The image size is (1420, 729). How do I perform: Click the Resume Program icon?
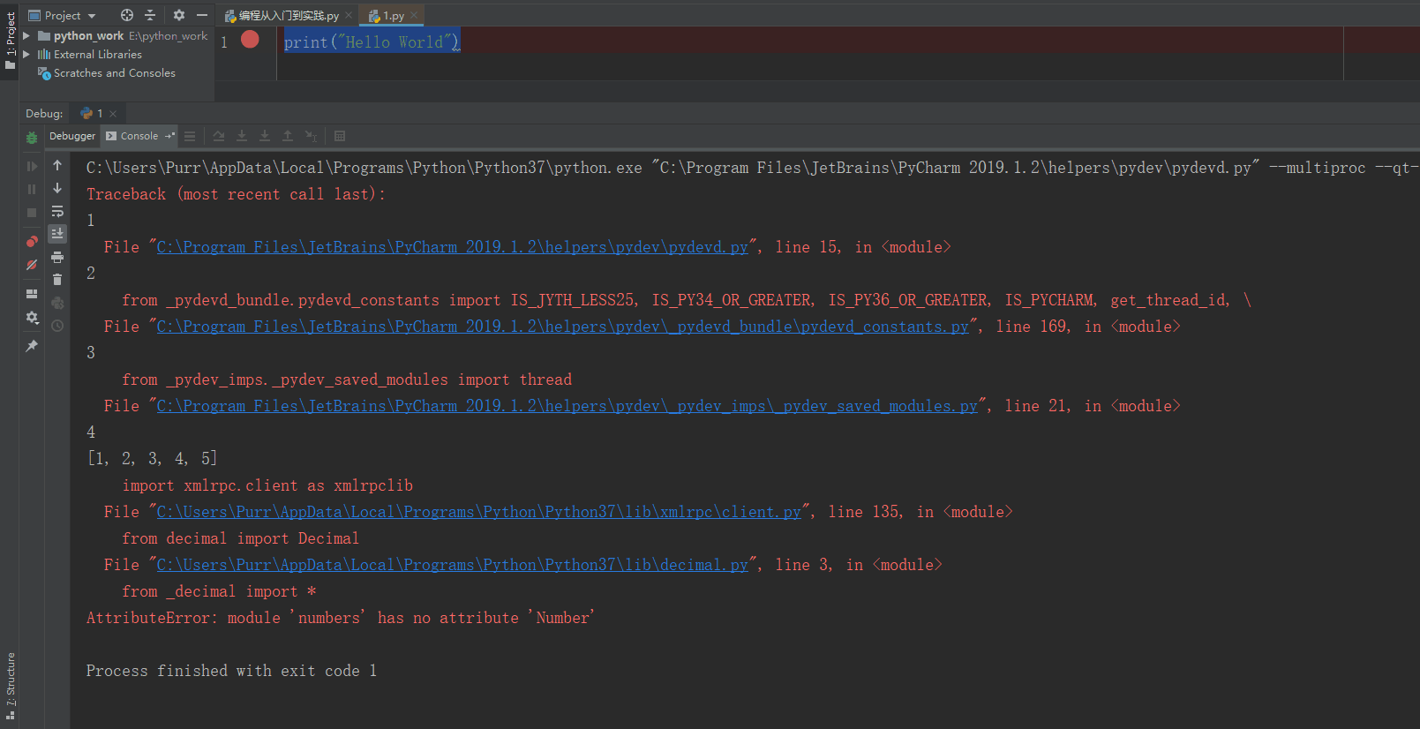pyautogui.click(x=32, y=166)
